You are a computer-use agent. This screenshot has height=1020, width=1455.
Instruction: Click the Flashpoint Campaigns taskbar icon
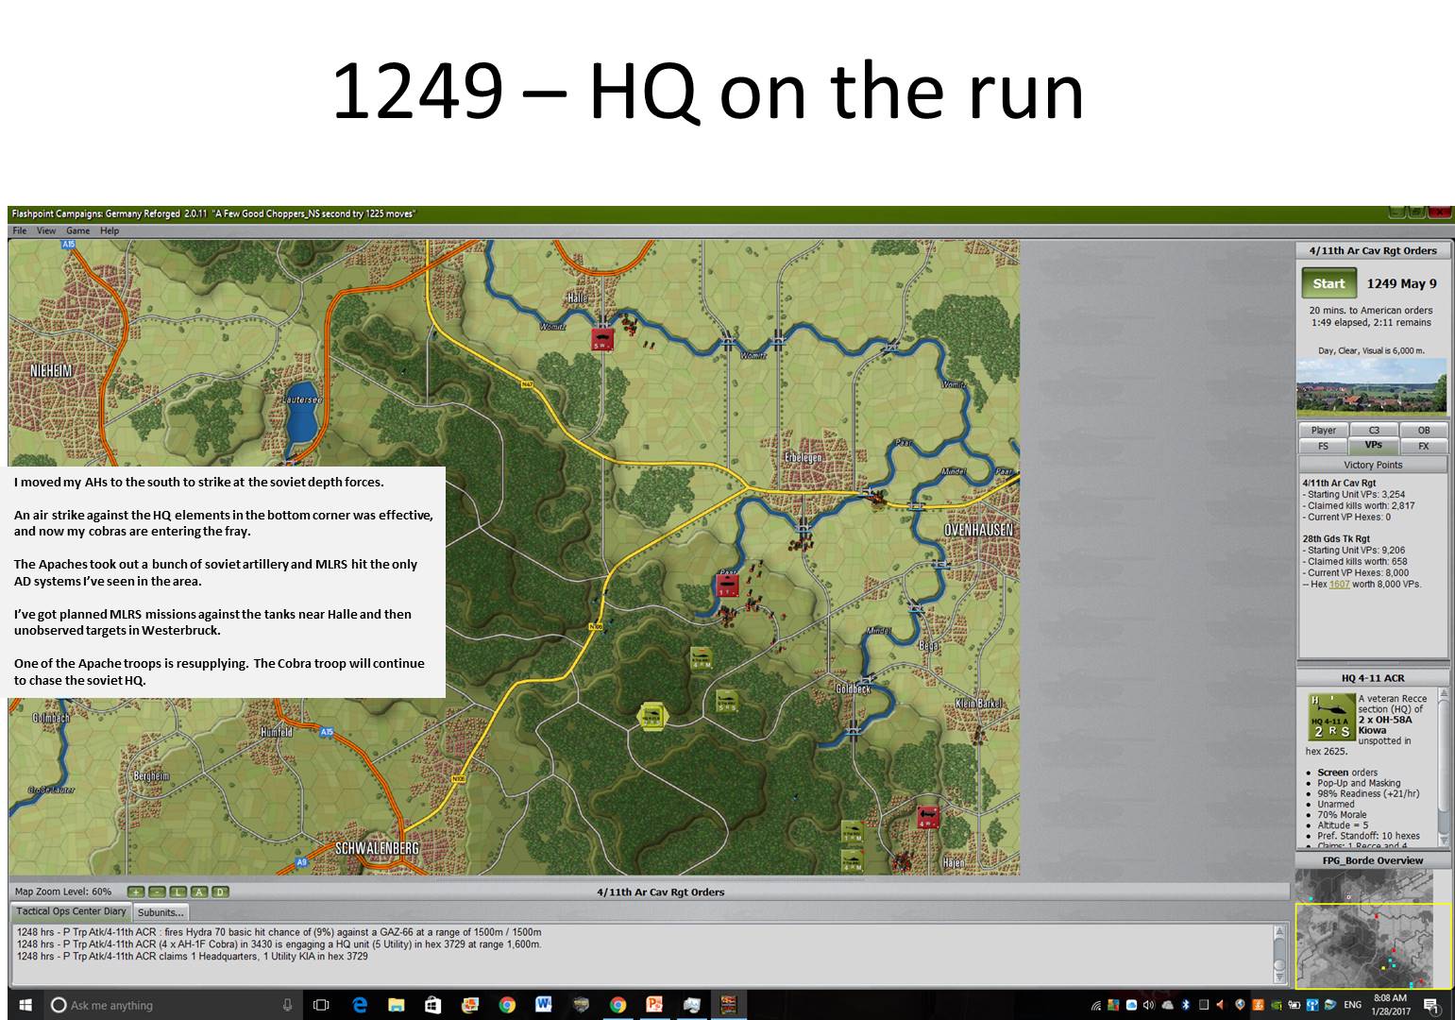click(x=728, y=1005)
